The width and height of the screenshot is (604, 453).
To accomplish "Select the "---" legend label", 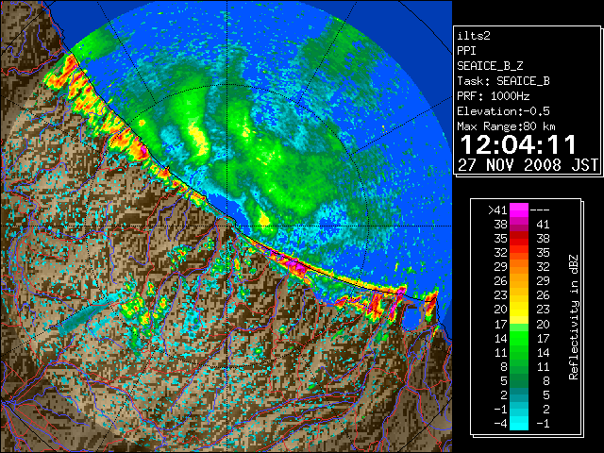I will [540, 210].
